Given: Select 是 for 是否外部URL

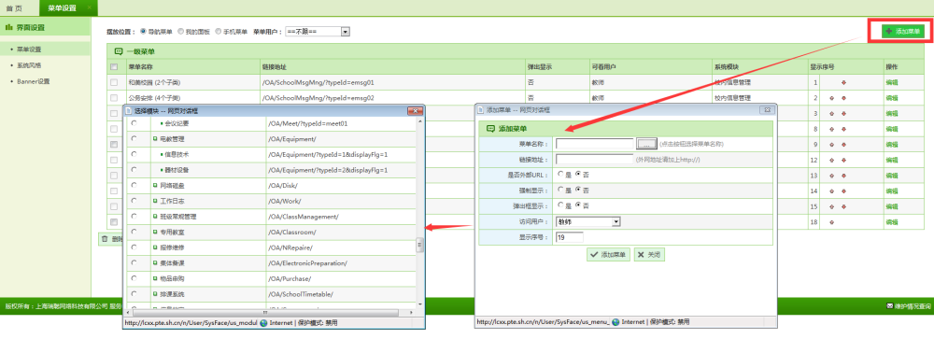Looking at the screenshot, I should (560, 175).
